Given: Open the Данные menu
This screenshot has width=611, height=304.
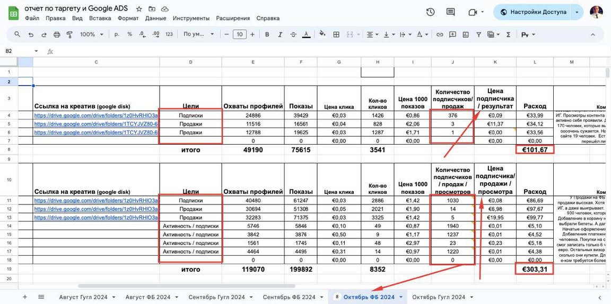Looking at the screenshot, I should [156, 18].
